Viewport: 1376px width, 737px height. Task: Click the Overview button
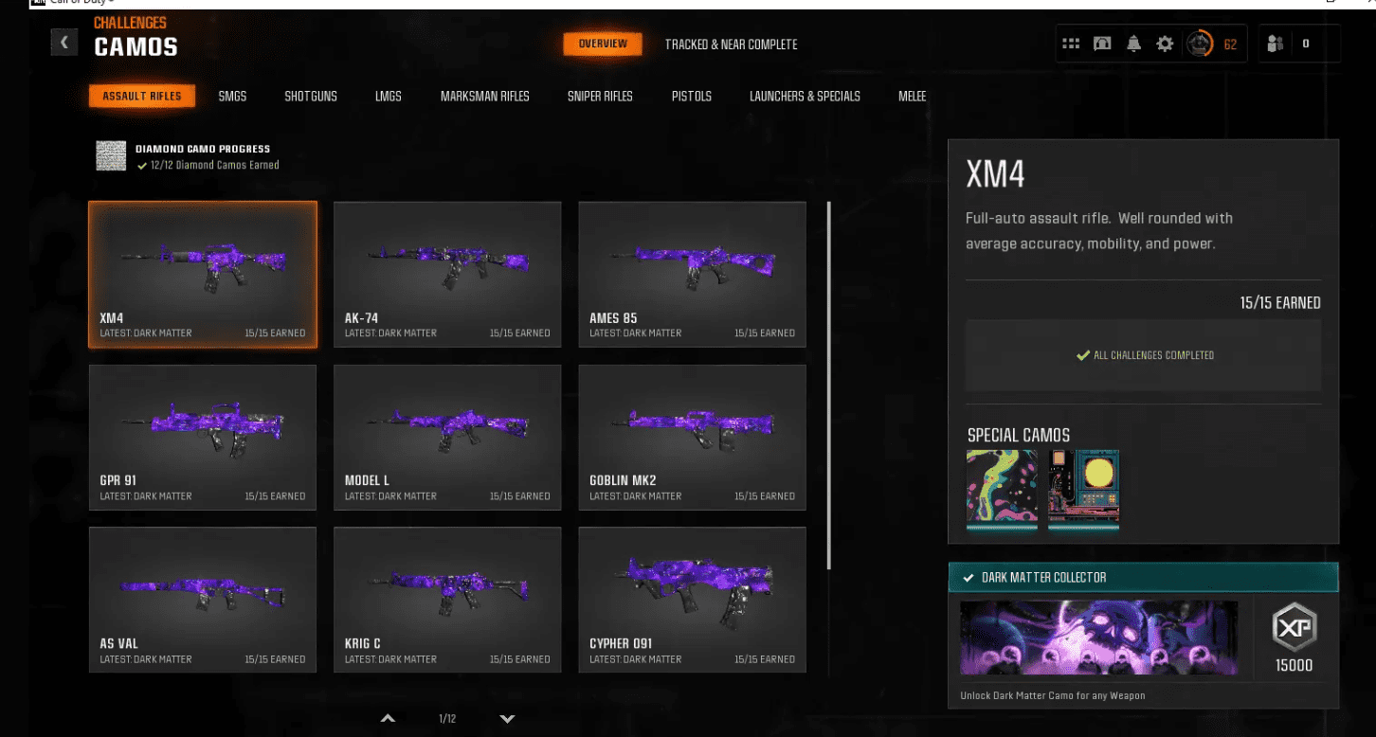pos(603,44)
